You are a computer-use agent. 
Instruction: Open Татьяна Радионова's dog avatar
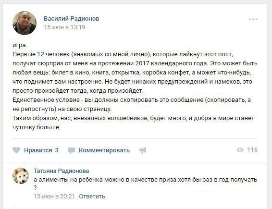tap(21, 176)
